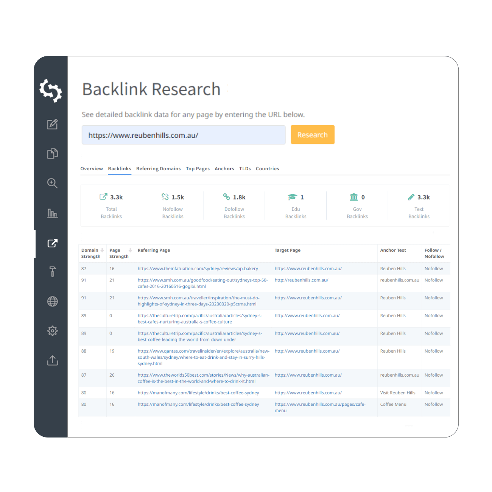The image size is (492, 492).
Task: Open the Countries tab
Action: tap(268, 169)
